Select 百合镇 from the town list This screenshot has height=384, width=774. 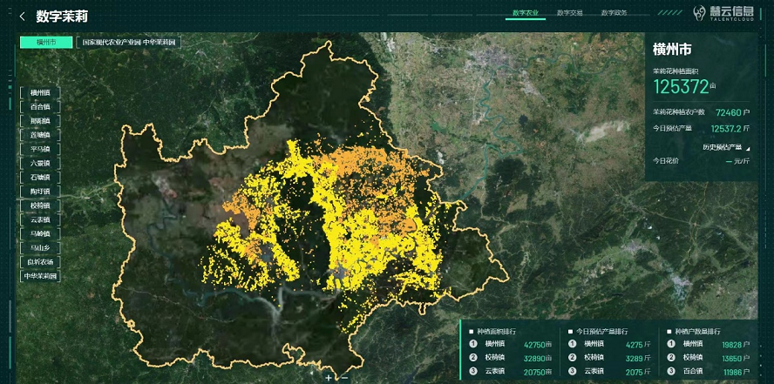[40, 107]
